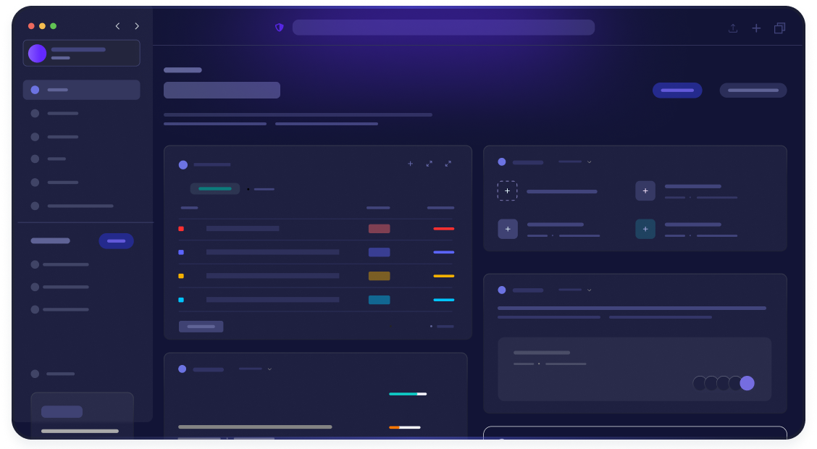This screenshot has height=449, width=817.
Task: Toggle the yellow checkbox in third table row
Action: (x=181, y=276)
